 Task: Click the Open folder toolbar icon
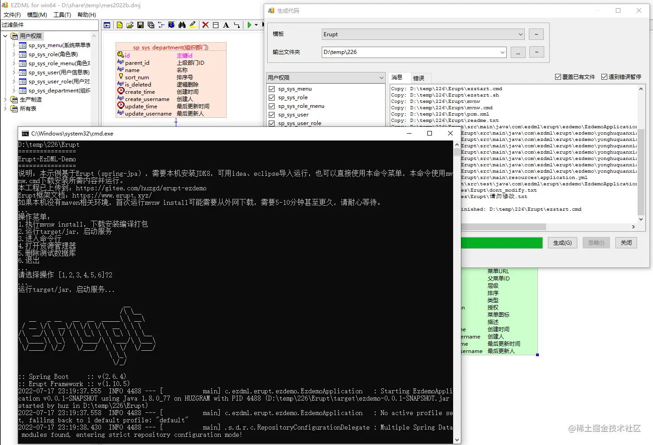tap(130, 25)
